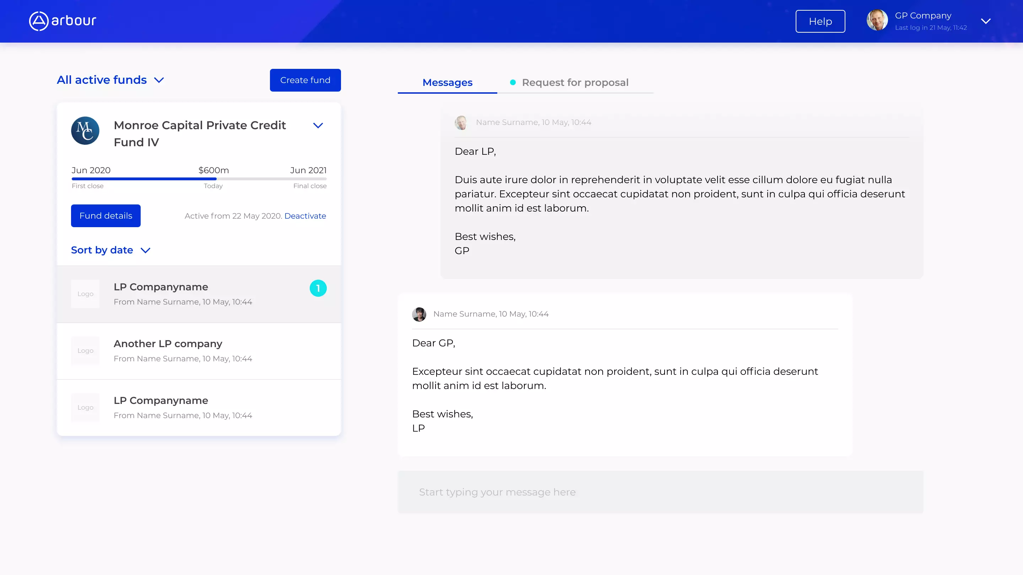Viewport: 1023px width, 575px height.
Task: Switch to the Request for proposal tab
Action: [x=575, y=83]
